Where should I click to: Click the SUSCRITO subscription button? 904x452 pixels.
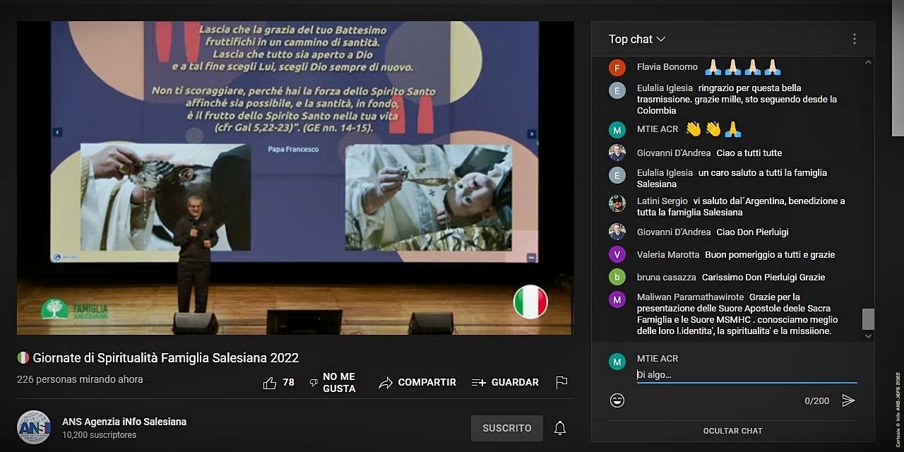(x=507, y=428)
